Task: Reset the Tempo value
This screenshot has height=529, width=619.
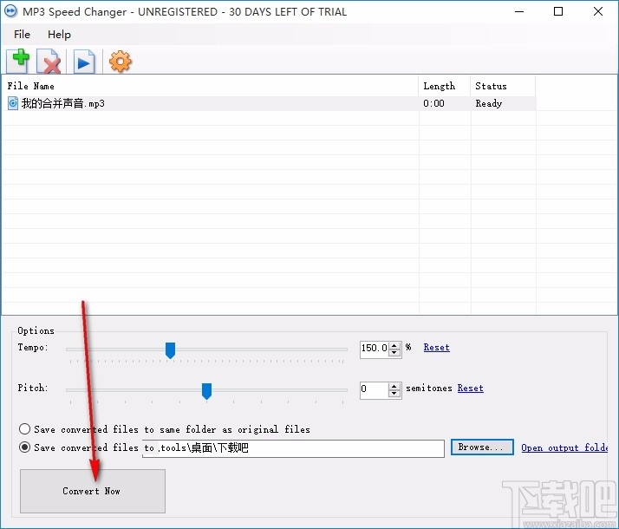Action: pos(436,348)
